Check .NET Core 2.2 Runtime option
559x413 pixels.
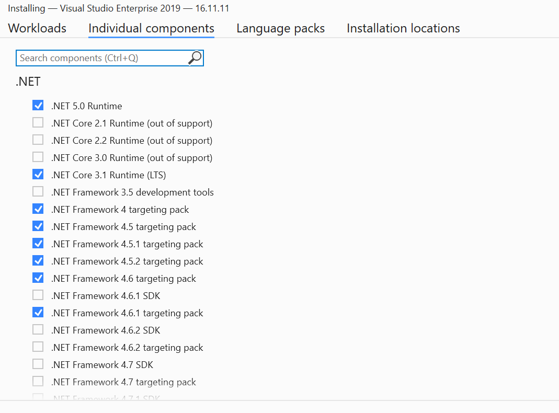[38, 140]
